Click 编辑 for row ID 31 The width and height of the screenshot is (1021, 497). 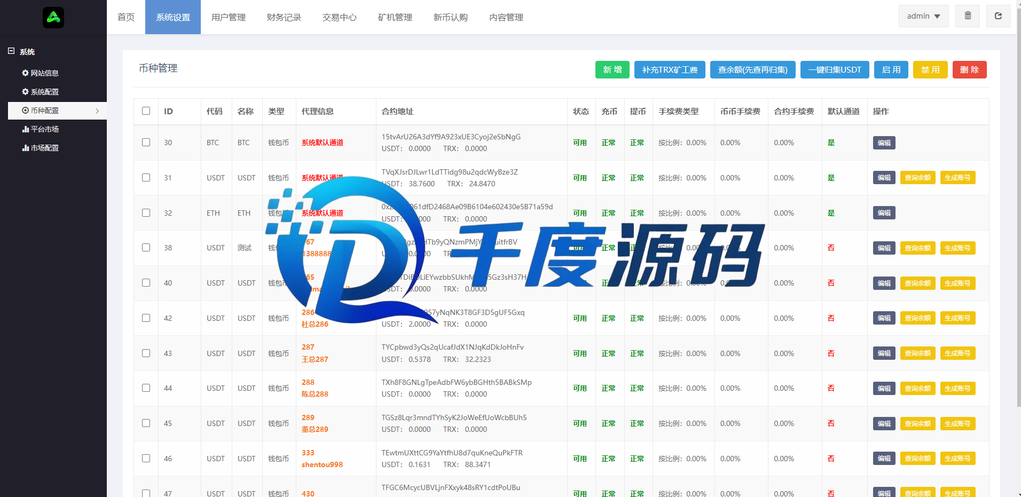tap(884, 178)
